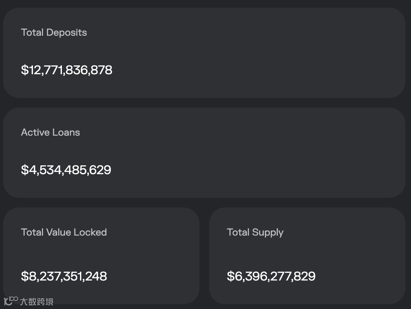411x309 pixels.
Task: Click the dollar sign in Total Value Locked amount
Action: click(24, 276)
